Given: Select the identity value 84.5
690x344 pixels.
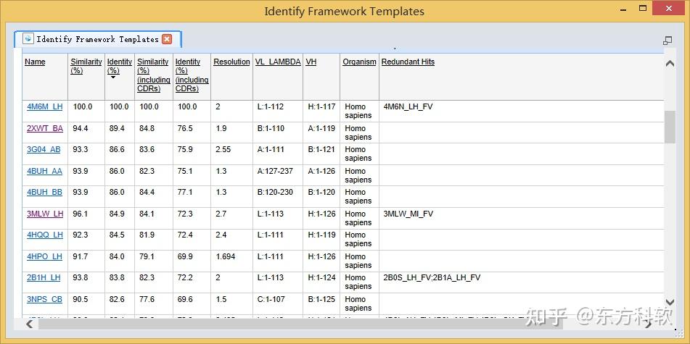Looking at the screenshot, I should tap(117, 235).
